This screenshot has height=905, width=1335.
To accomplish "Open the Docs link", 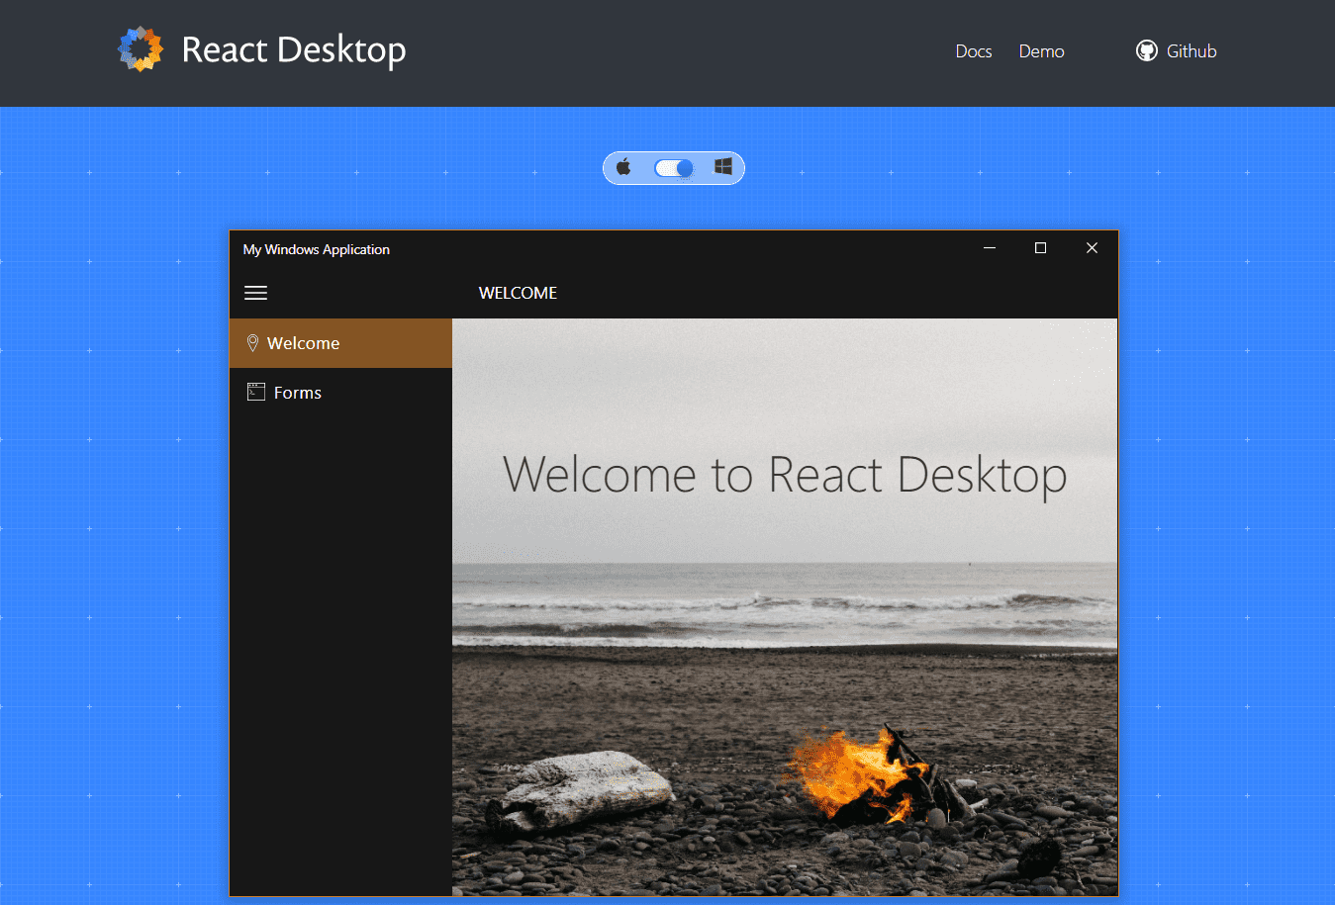I will click(973, 51).
